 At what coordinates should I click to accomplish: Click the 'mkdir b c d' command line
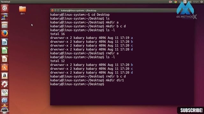point(88,26)
